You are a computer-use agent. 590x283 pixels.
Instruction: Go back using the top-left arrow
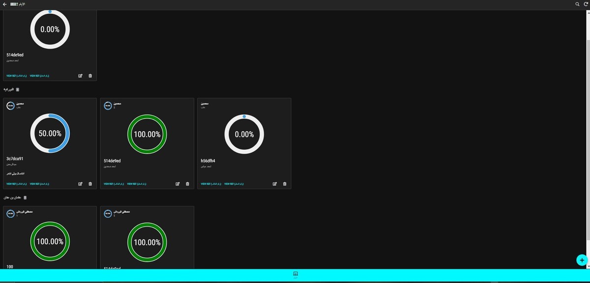[4, 4]
